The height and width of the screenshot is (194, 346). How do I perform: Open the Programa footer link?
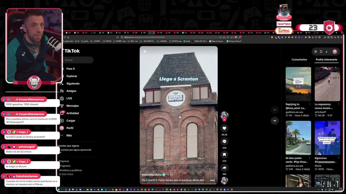(65, 166)
